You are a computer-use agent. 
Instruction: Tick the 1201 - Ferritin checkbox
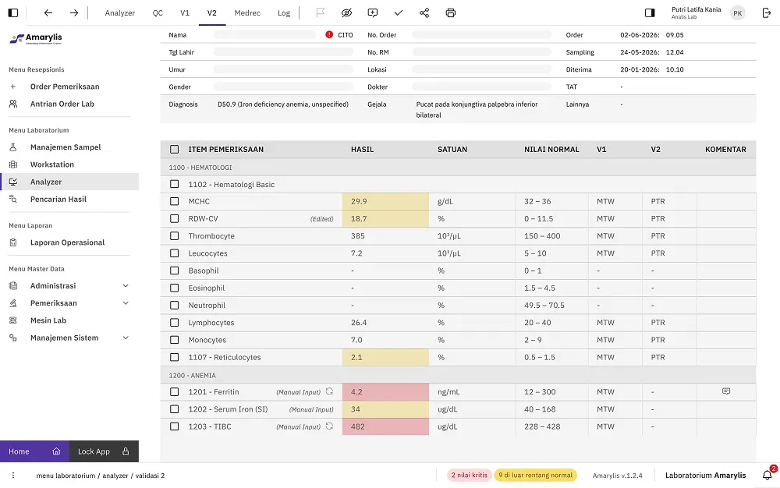(x=174, y=391)
